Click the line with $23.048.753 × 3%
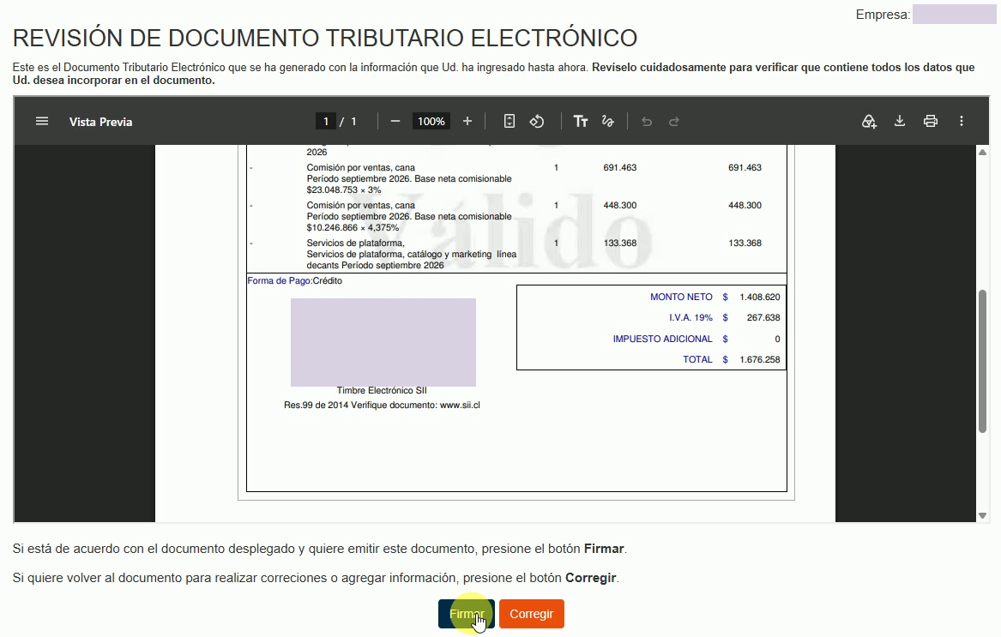The image size is (1001, 637). point(343,190)
